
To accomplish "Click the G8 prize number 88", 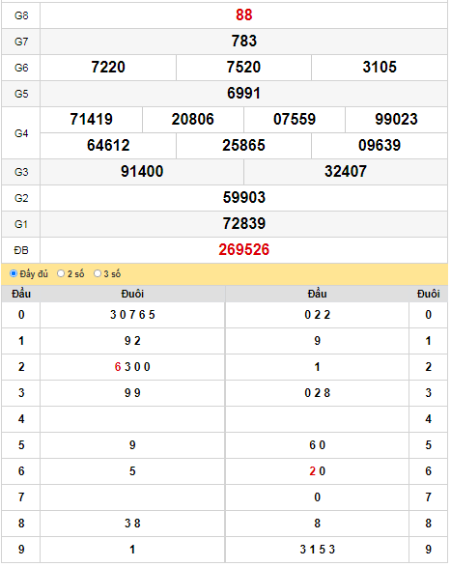I will (x=243, y=15).
